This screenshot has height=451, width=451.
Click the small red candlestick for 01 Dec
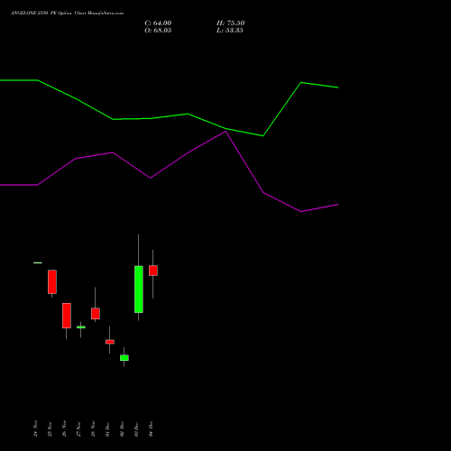point(110,342)
